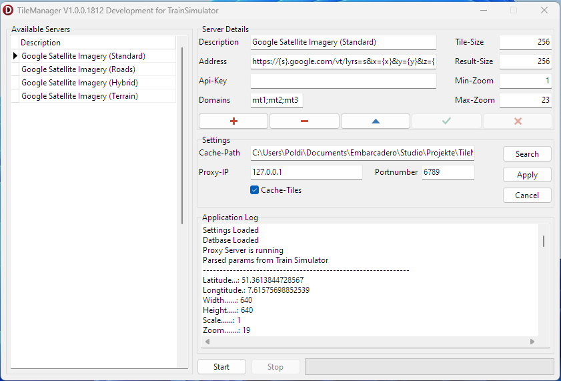Click the 'Datbase Loaded' log line
The width and height of the screenshot is (561, 381).
coord(230,240)
